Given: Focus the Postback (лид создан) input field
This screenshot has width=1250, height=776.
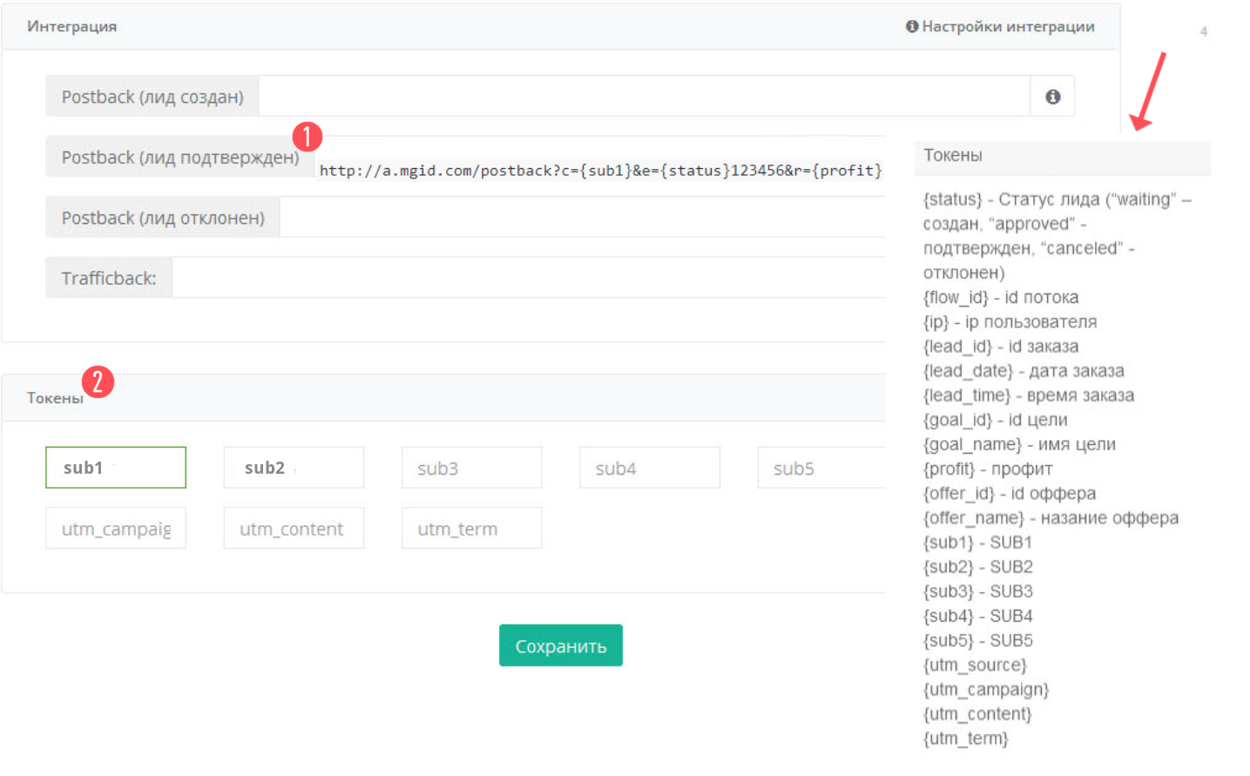Looking at the screenshot, I should (x=644, y=97).
